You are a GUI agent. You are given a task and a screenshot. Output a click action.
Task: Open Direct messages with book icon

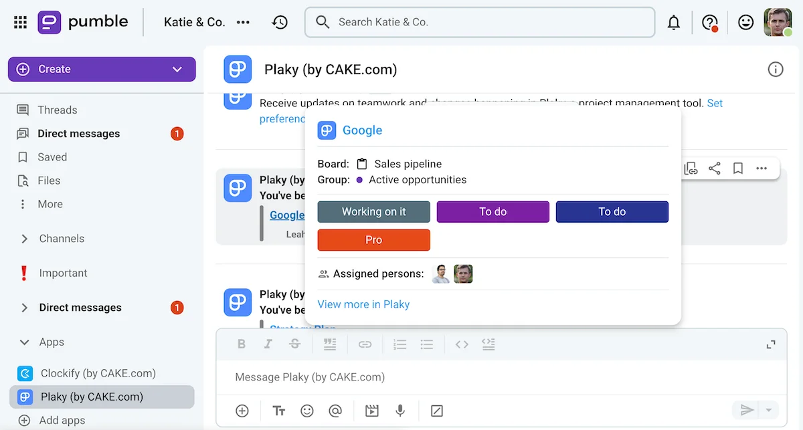78,133
